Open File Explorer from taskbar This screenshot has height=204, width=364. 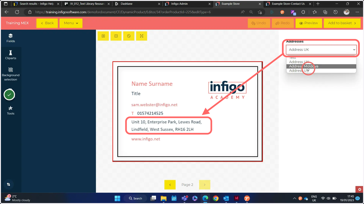[x=163, y=199]
